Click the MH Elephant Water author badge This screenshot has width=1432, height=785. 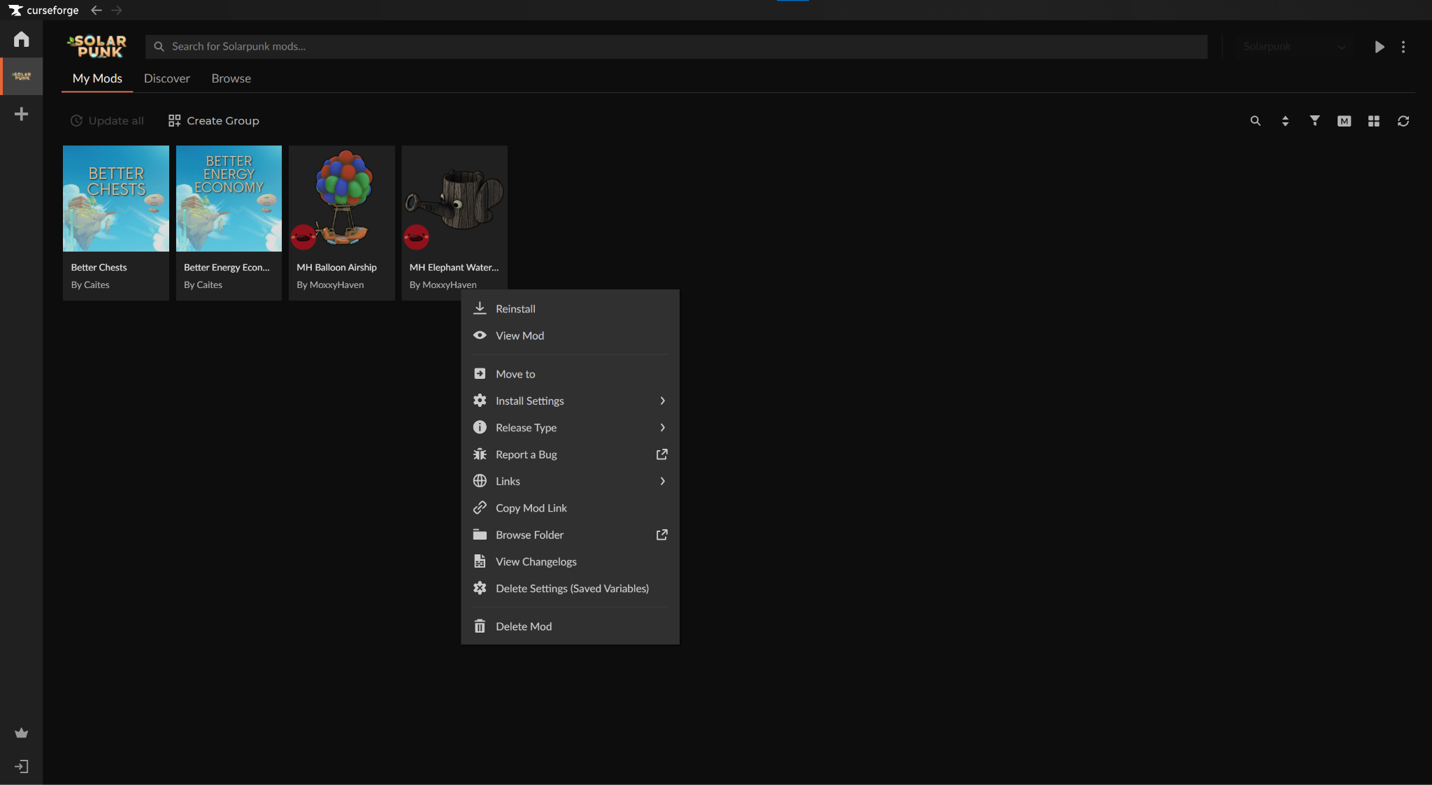point(417,237)
